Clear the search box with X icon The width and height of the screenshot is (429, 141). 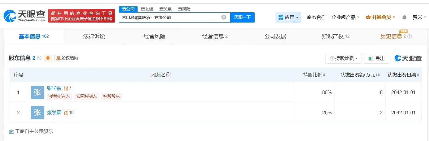click(224, 17)
